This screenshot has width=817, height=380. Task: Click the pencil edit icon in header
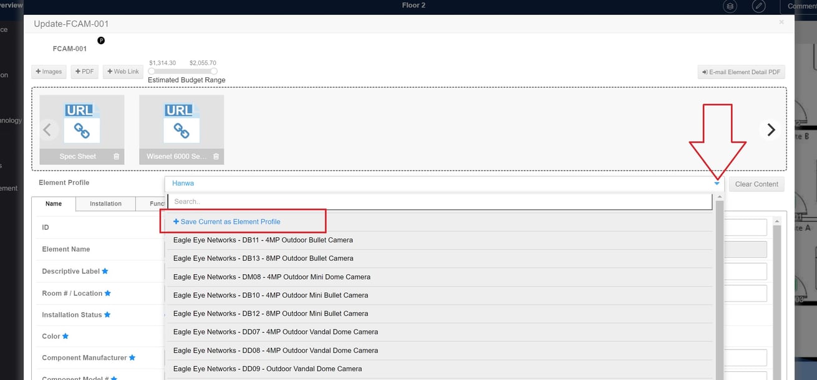point(758,6)
